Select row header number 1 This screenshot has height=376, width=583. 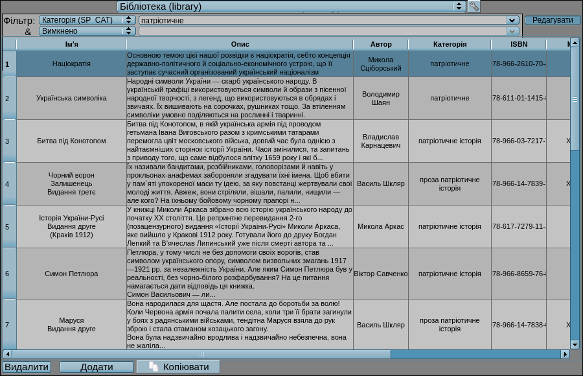[x=9, y=64]
